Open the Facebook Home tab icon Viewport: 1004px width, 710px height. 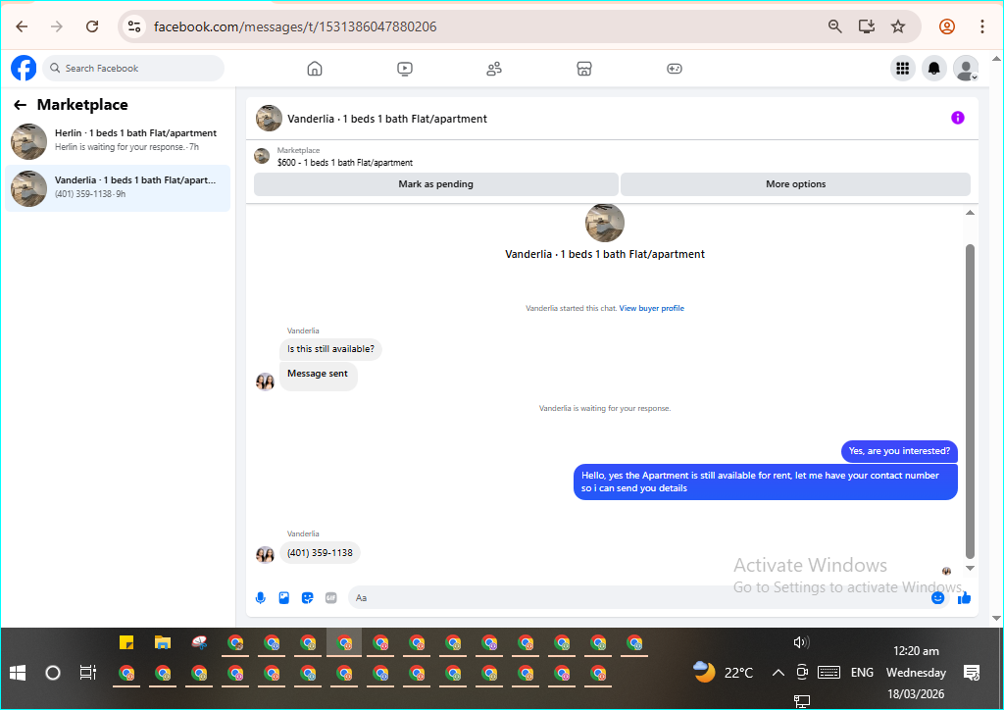[315, 69]
